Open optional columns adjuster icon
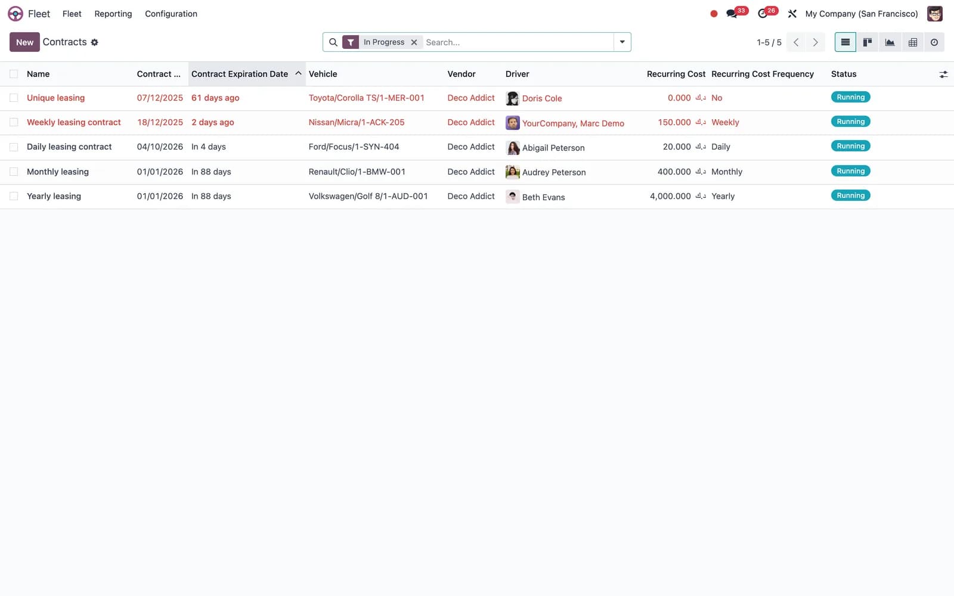The width and height of the screenshot is (954, 596). (943, 74)
